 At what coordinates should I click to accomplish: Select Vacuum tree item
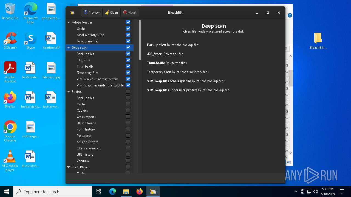pos(83,161)
